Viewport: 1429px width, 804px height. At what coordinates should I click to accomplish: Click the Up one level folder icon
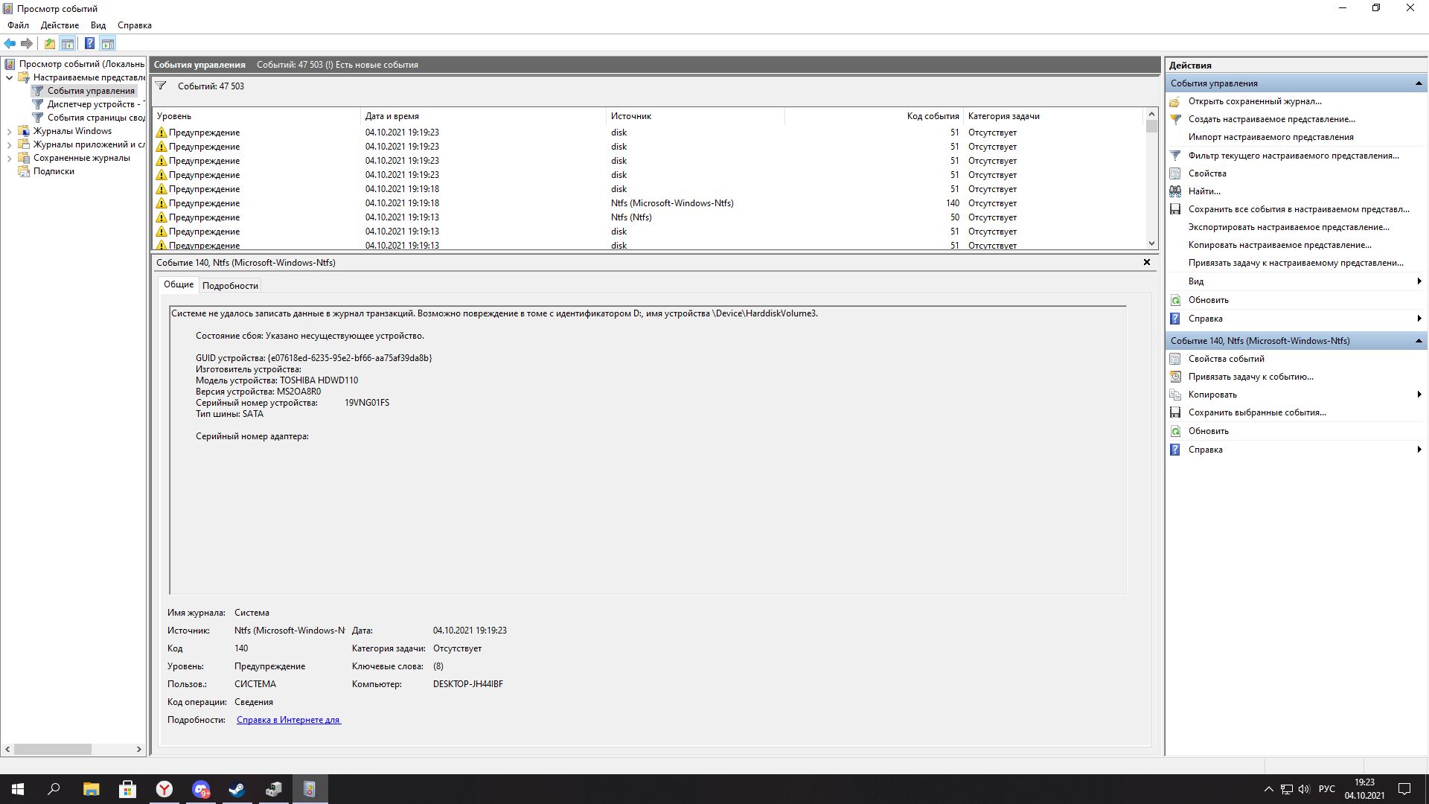49,43
